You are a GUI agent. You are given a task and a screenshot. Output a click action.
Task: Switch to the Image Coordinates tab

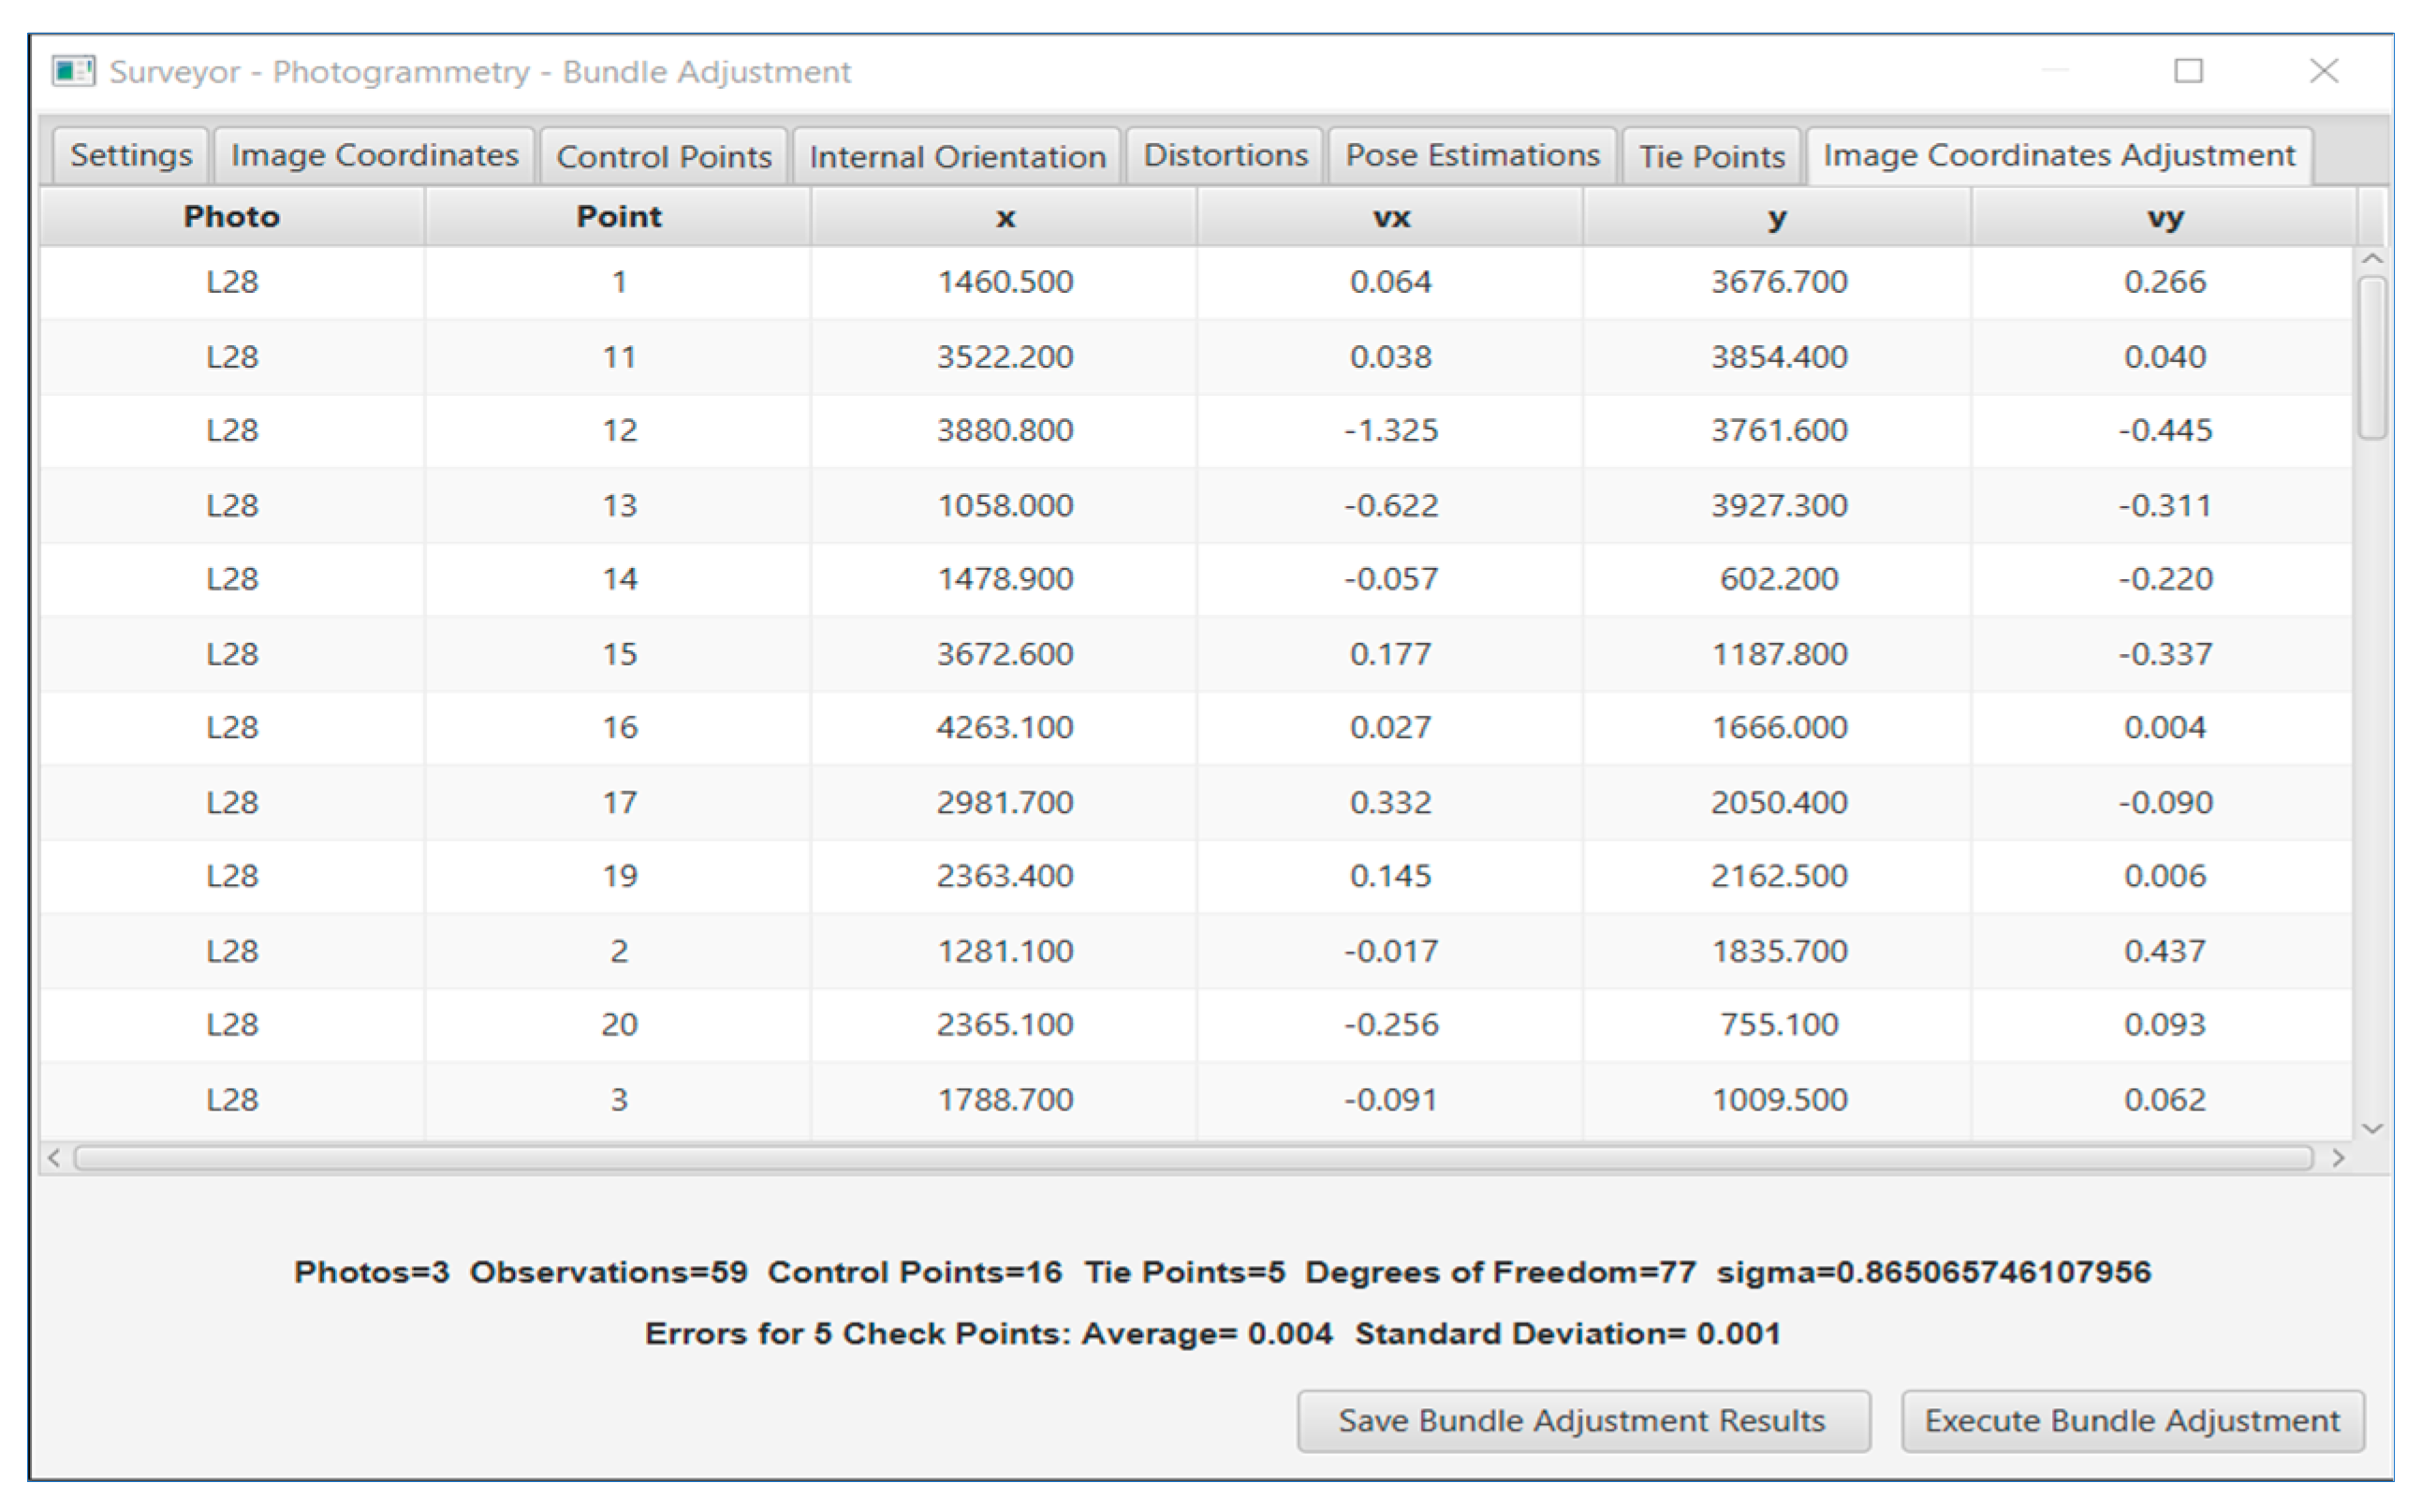click(374, 156)
